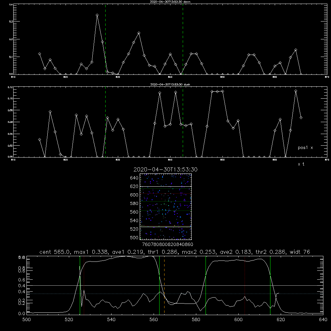331x331 pixels.
Task: Select the second-highest peak marker in dawn plot
Action: [x=139, y=33]
